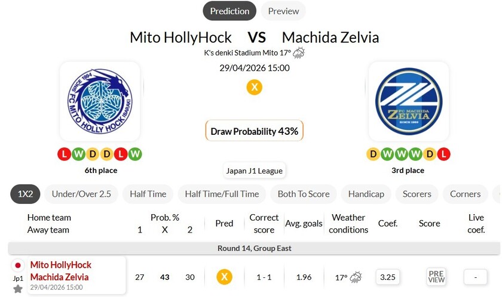
Task: Click the yellow X prediction badge under date
Action: pos(255,87)
